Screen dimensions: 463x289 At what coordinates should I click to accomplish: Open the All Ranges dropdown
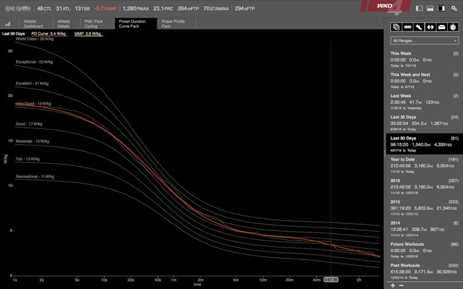(x=425, y=41)
